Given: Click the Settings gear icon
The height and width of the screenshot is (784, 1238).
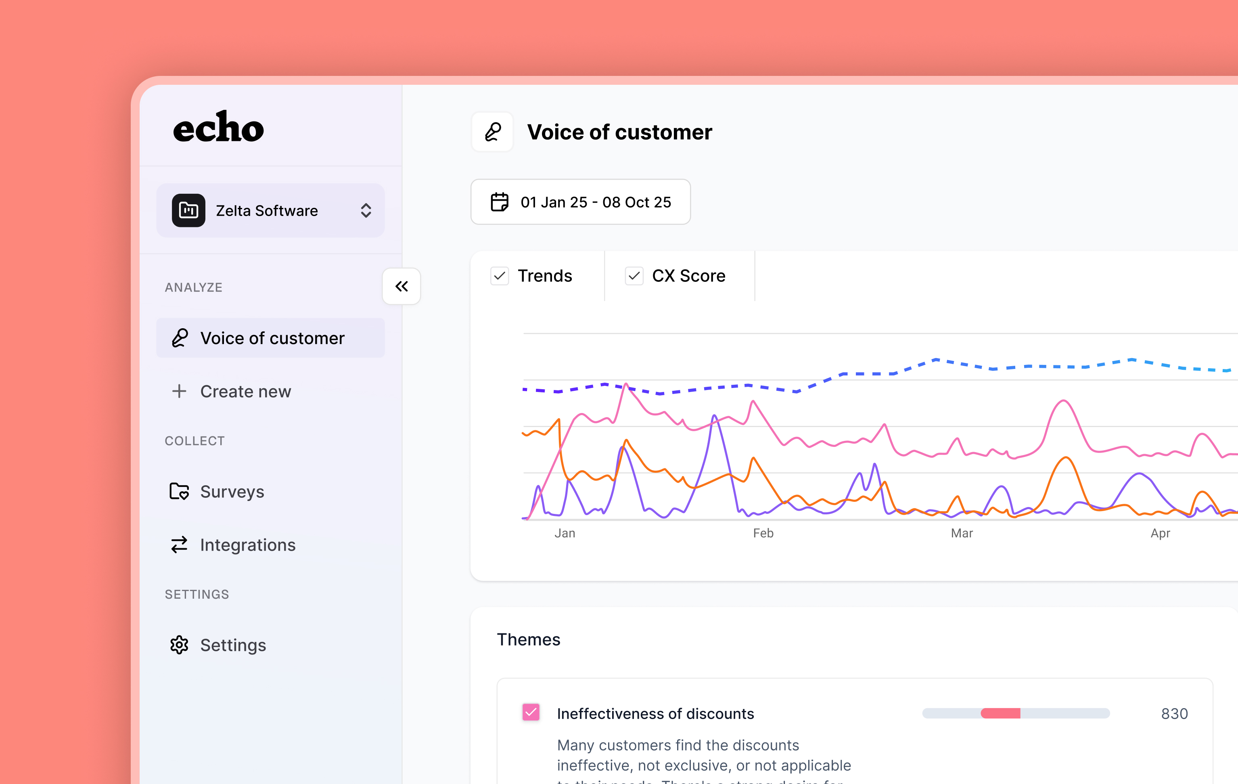Looking at the screenshot, I should (x=179, y=645).
